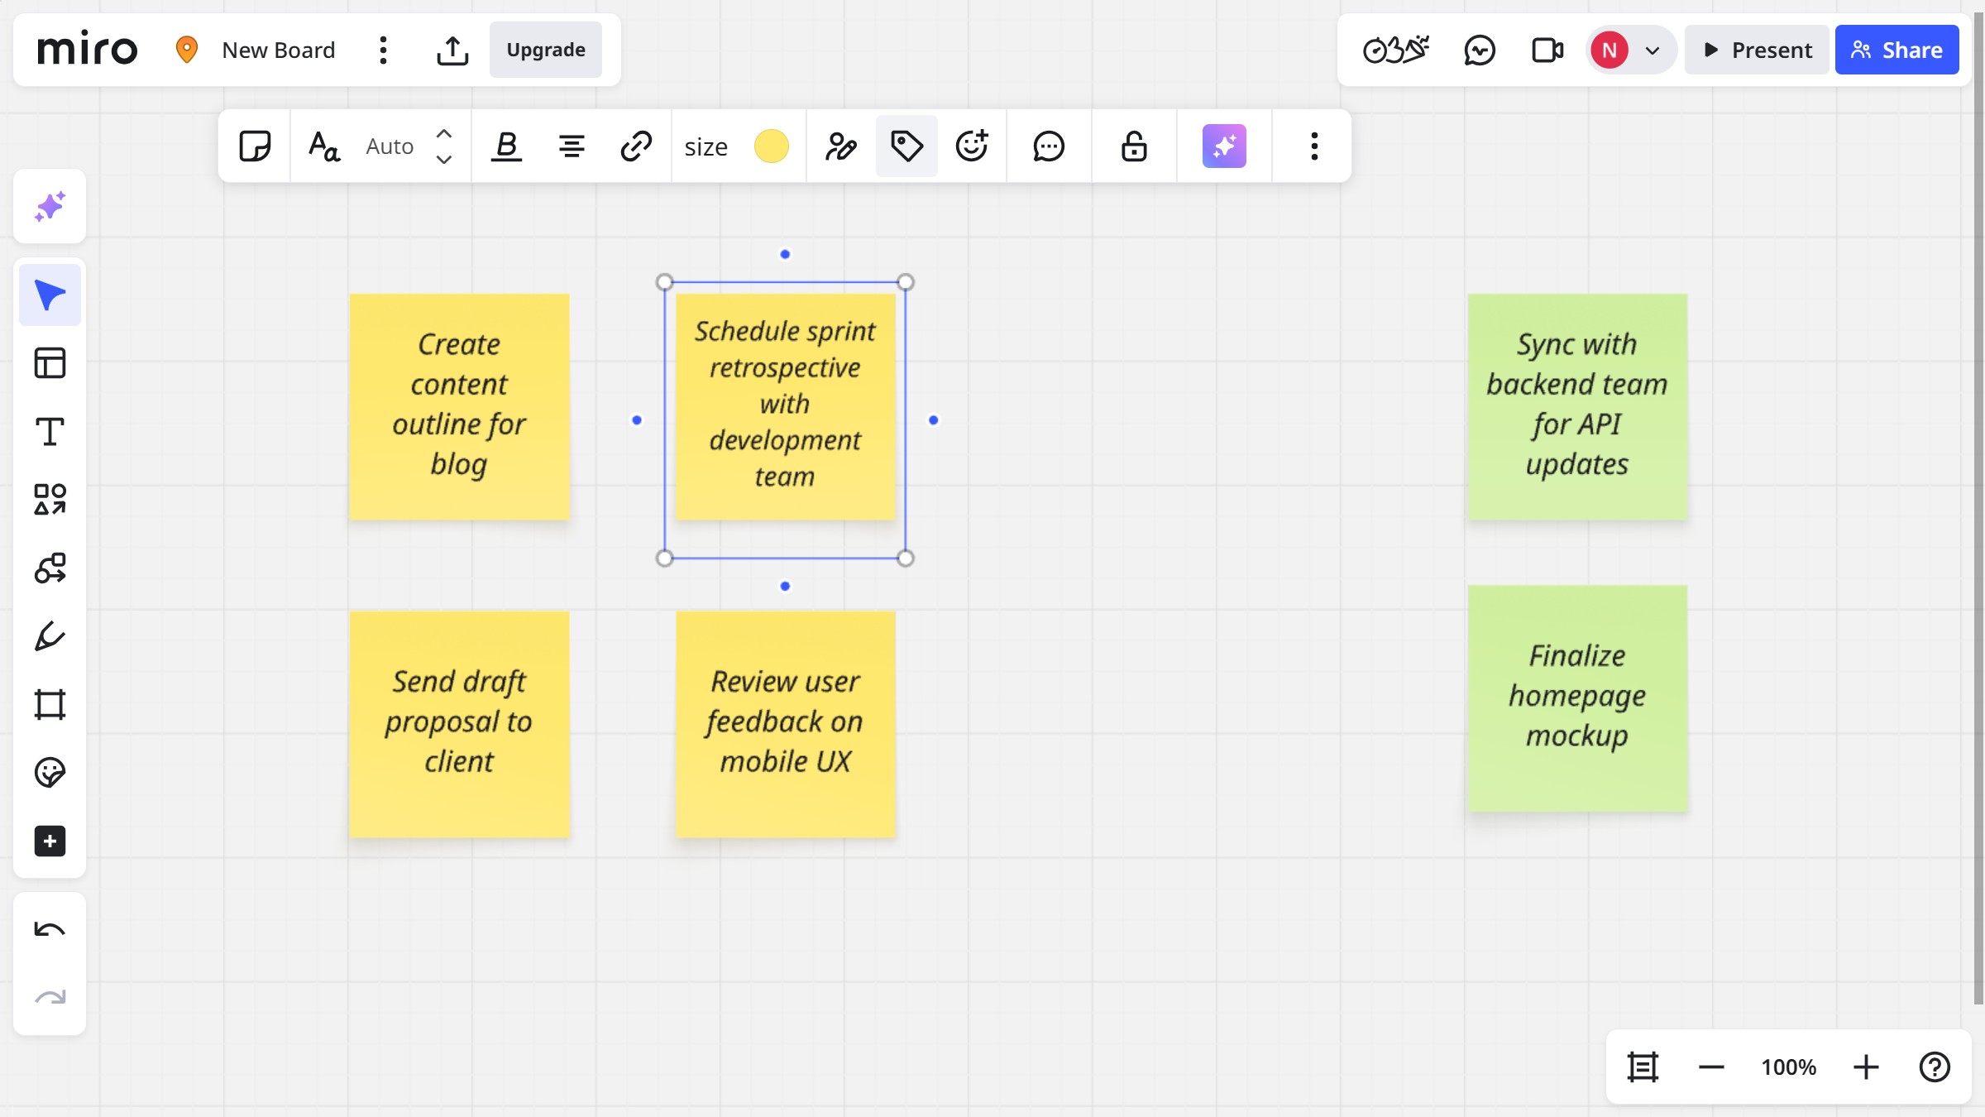This screenshot has height=1117, width=1985.
Task: Start a video call
Action: (x=1547, y=50)
